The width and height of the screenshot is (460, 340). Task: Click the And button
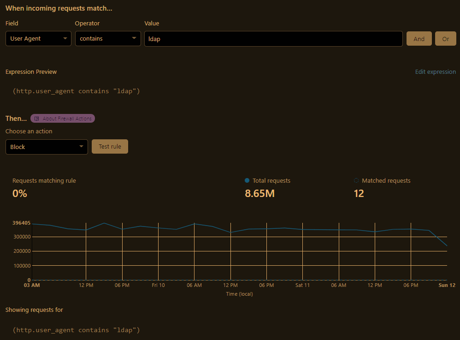(x=419, y=39)
